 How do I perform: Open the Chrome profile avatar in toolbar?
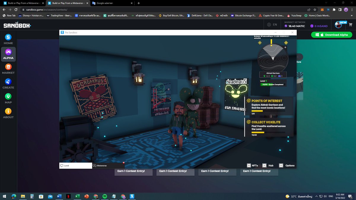coord(346,9)
